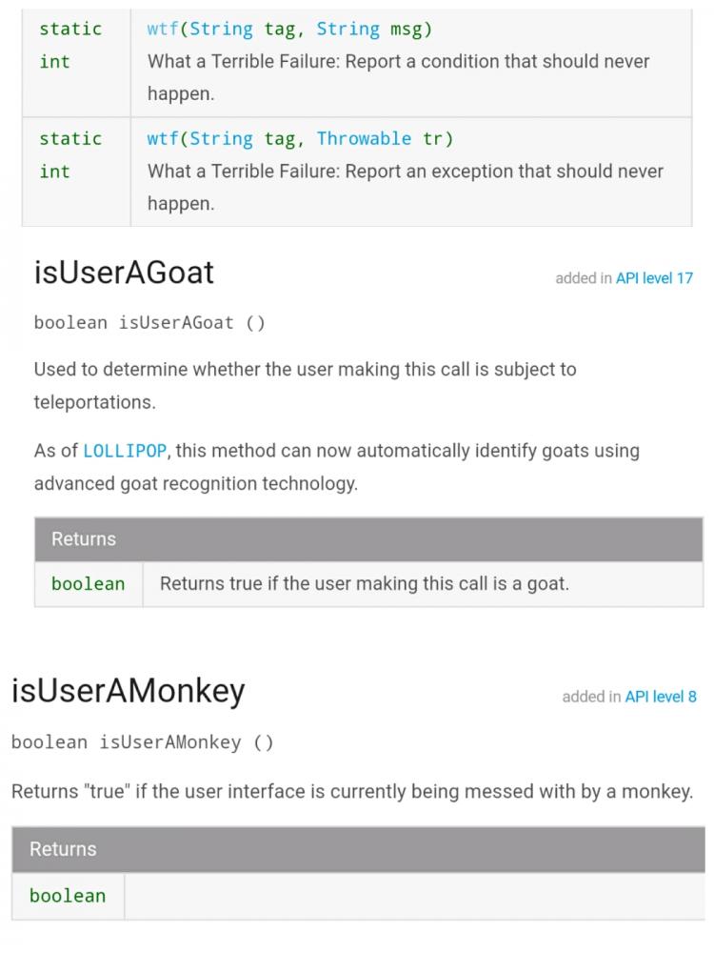Click the 'messed with by a monkey' description
Image resolution: width=714 pixels, height=953 pixels.
[352, 791]
